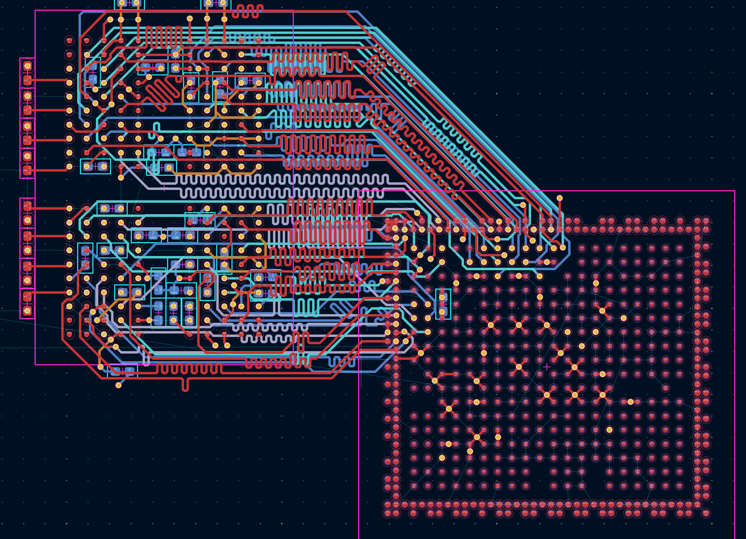Select pad AP1 in bottom-left BGA corner
This screenshot has width=746, height=539.
388,504
